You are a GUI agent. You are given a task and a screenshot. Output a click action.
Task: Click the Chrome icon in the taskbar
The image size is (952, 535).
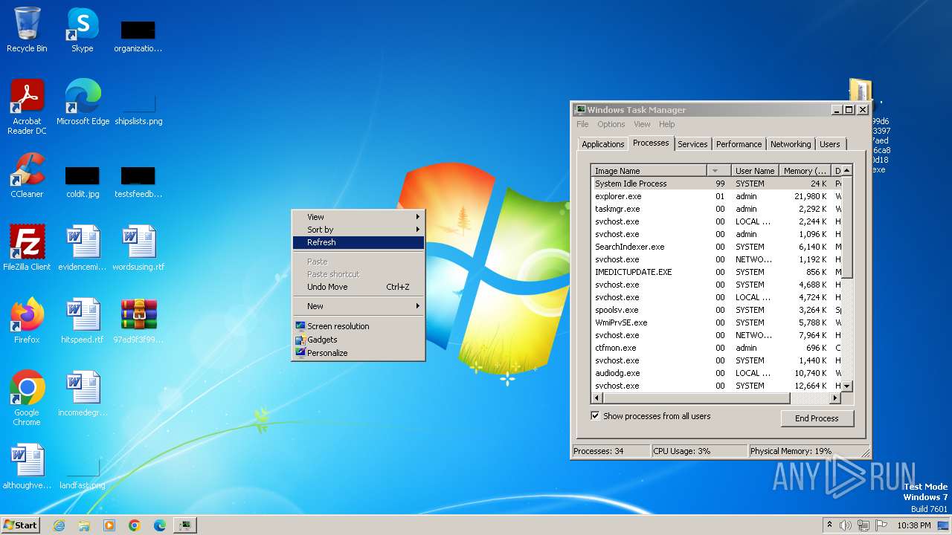[135, 525]
